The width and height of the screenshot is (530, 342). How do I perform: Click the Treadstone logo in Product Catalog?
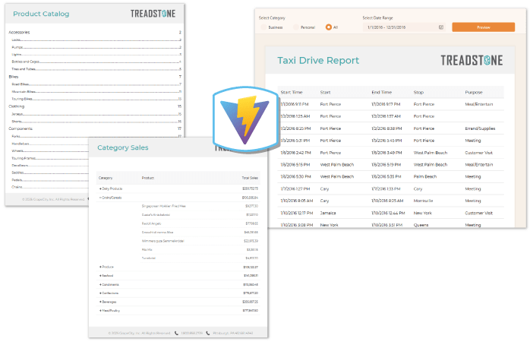tap(153, 14)
